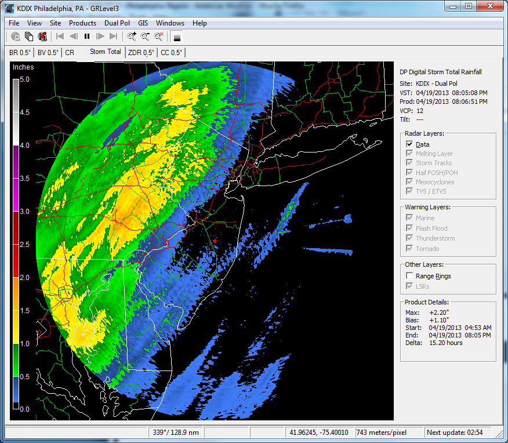Image resolution: width=508 pixels, height=443 pixels.
Task: Click the globe icon with red X
Action: click(42, 37)
